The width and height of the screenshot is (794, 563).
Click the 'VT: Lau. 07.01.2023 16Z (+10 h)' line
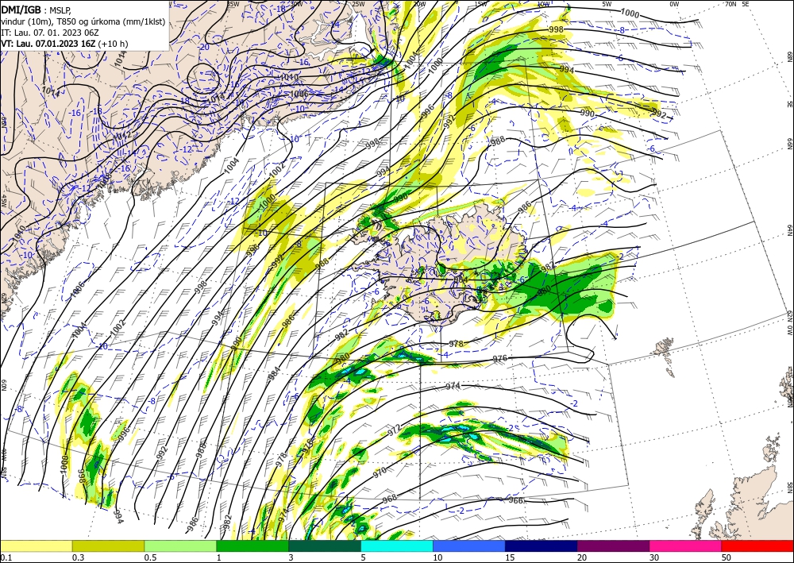(x=64, y=44)
